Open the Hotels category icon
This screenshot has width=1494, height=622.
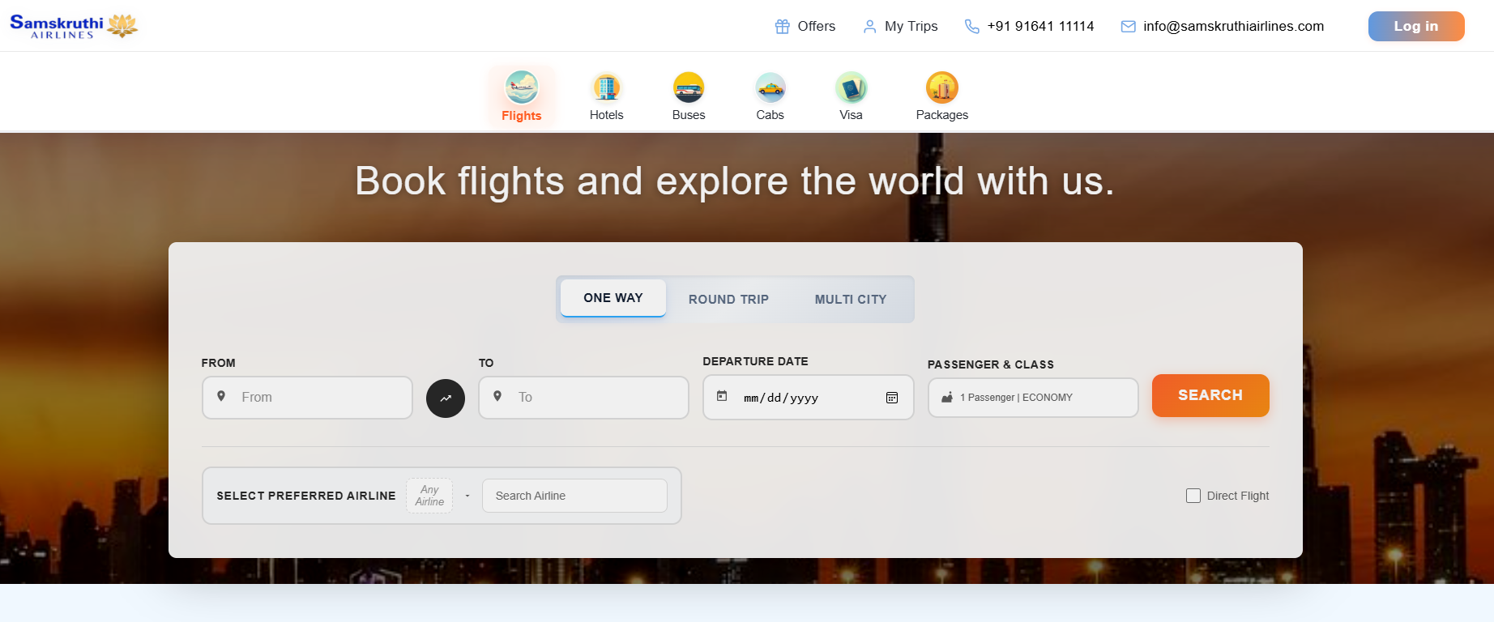(x=606, y=87)
